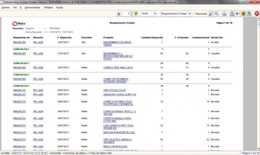Click the Estado Doc column header
This screenshot has height=155, width=260.
(217, 38)
